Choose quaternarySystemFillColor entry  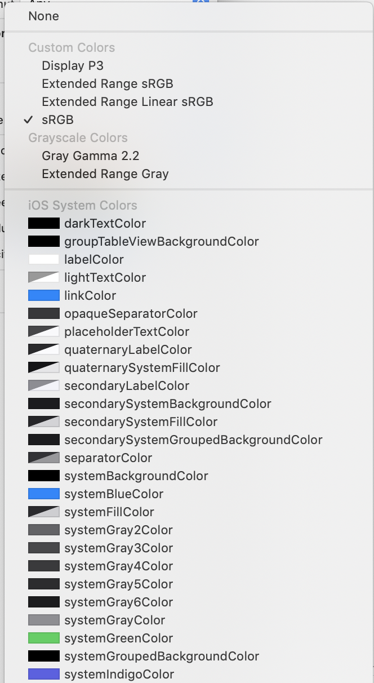coord(142,368)
